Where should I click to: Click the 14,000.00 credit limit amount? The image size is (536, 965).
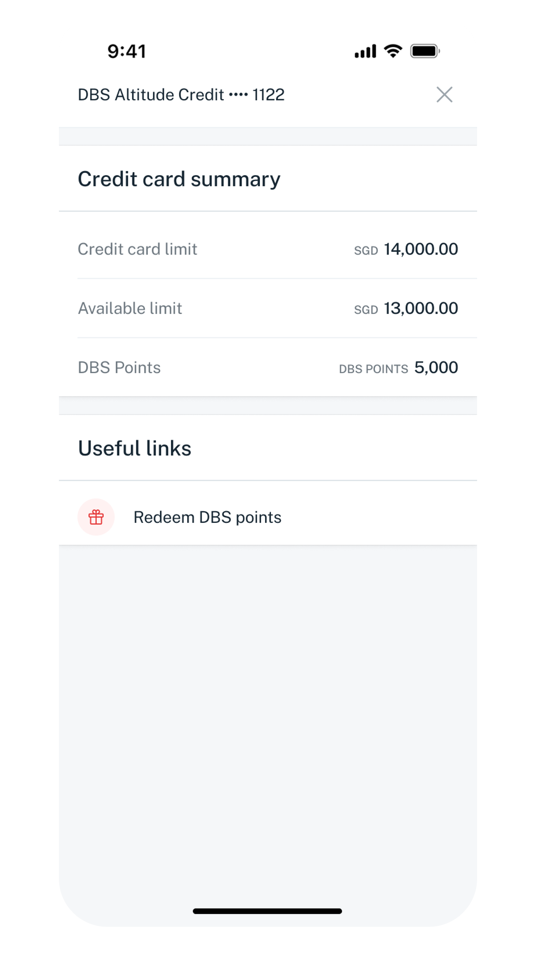coord(421,249)
